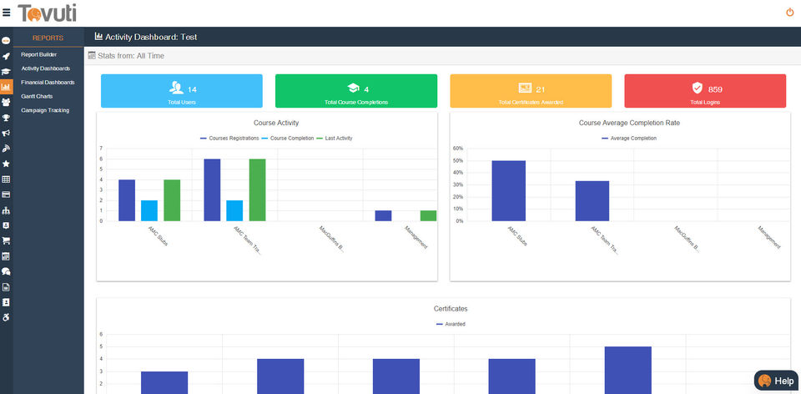Click the 60% axis label
The image size is (801, 394).
coord(458,149)
